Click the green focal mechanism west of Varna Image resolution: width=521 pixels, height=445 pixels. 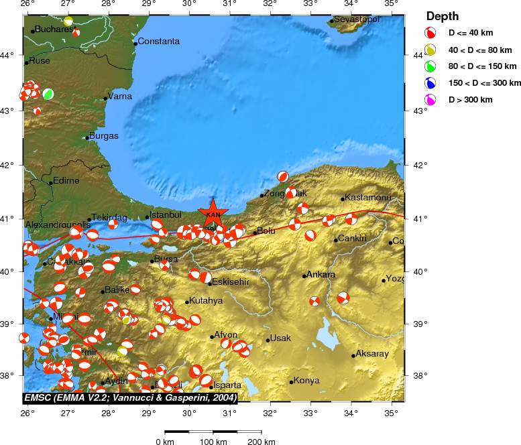tap(48, 94)
